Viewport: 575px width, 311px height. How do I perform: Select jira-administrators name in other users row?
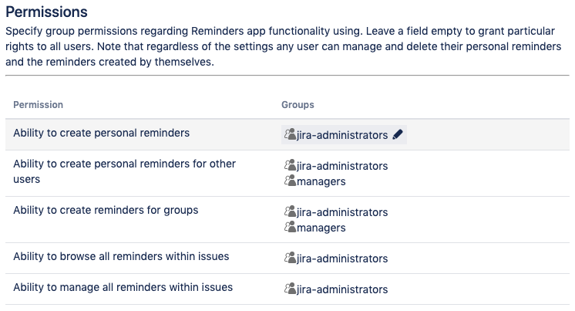tap(342, 165)
